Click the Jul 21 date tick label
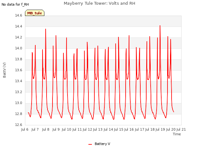 pyautogui.click(x=181, y=129)
